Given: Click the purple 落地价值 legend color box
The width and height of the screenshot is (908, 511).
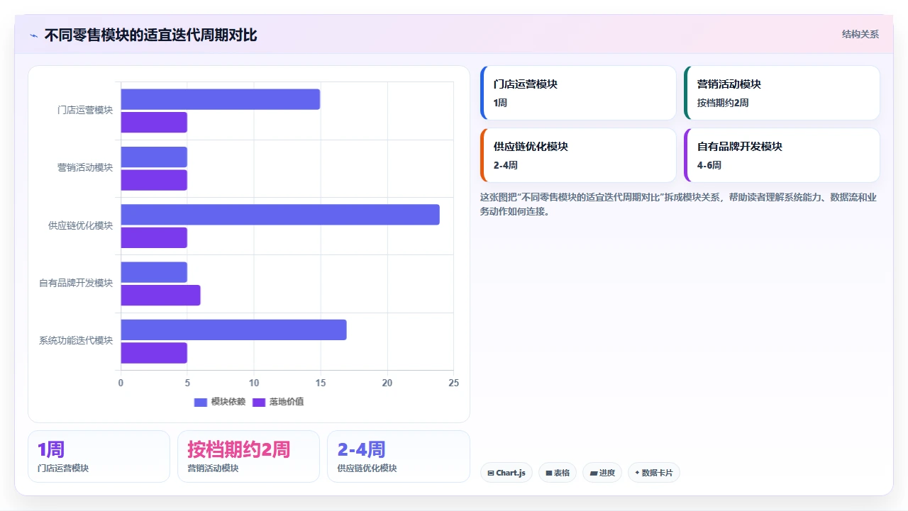Looking at the screenshot, I should click(259, 402).
